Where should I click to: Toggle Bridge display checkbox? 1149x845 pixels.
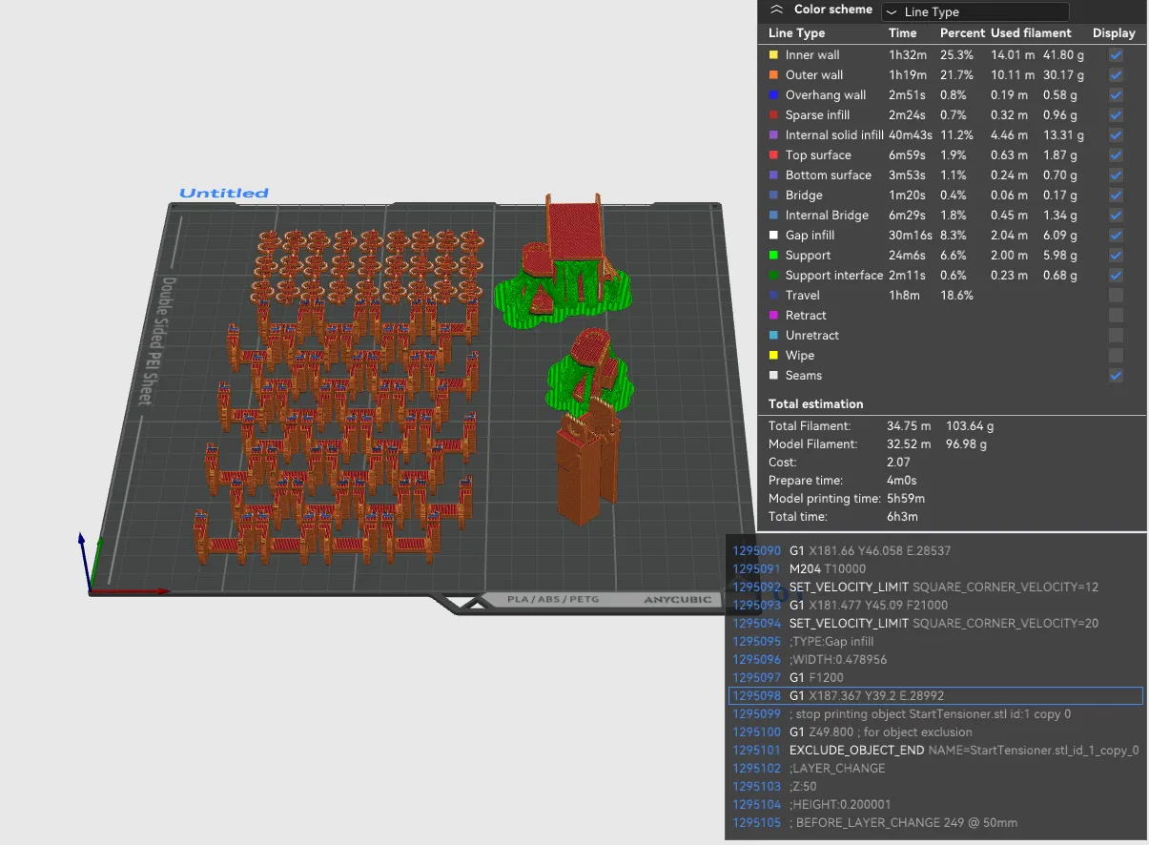pos(1116,195)
